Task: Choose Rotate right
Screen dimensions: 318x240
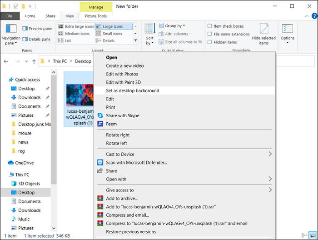Action: (184, 135)
